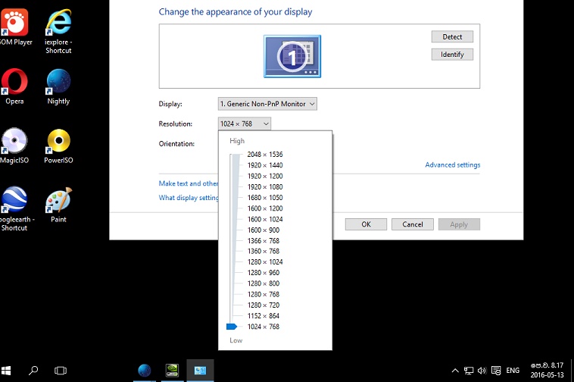Expand the hidden tray icons chevron
This screenshot has height=382, width=574.
click(x=455, y=371)
